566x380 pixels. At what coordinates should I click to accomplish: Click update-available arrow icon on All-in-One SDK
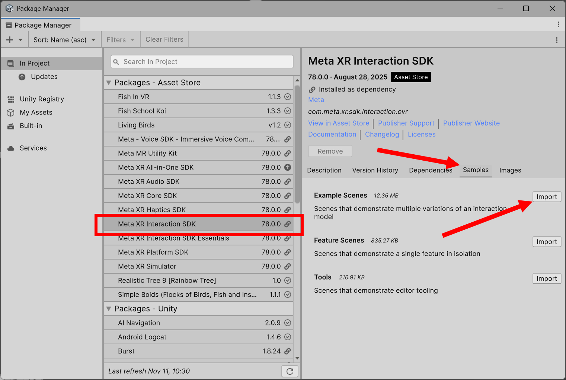[x=288, y=167]
